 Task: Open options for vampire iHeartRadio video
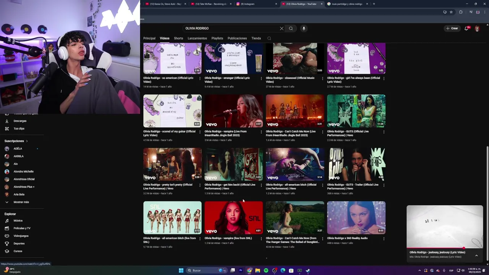(261, 132)
